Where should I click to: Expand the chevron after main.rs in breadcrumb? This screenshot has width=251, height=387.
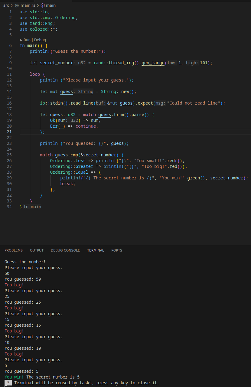pos(38,5)
